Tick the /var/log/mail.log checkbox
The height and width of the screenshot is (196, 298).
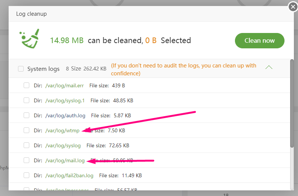tap(26, 160)
